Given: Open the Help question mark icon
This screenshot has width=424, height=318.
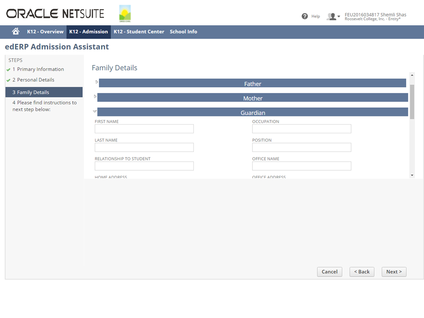Looking at the screenshot, I should click(304, 16).
